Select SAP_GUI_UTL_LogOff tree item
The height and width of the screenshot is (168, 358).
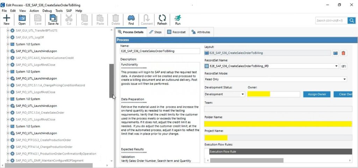coord(30,37)
